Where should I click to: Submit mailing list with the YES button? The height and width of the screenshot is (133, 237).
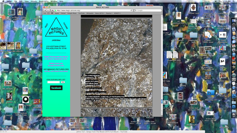pyautogui.click(x=63, y=82)
